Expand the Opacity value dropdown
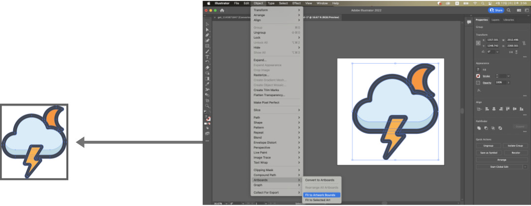 pyautogui.click(x=508, y=82)
